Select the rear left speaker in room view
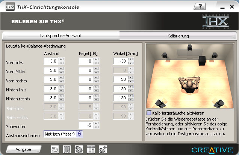This screenshot has width=239, height=155. (160, 104)
